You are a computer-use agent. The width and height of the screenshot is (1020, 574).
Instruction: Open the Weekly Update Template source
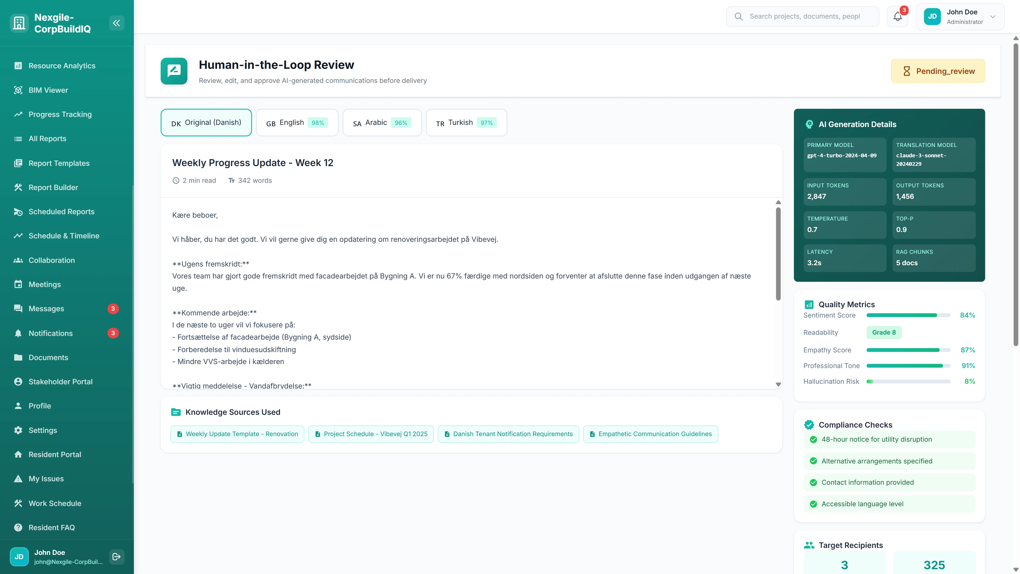click(237, 434)
